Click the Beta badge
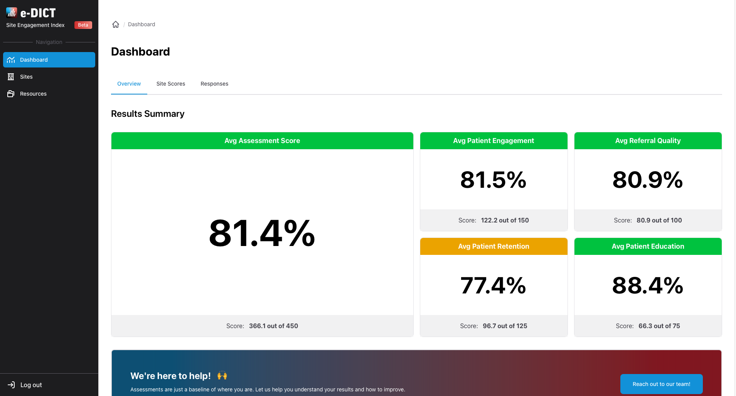The image size is (736, 396). [x=83, y=25]
